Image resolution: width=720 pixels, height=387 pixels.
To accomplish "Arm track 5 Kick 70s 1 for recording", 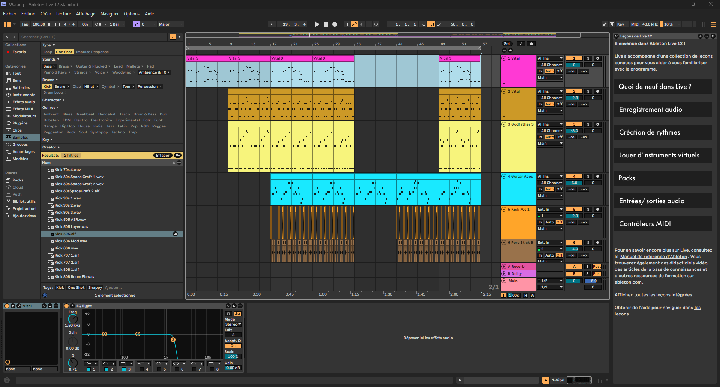I will coord(598,210).
